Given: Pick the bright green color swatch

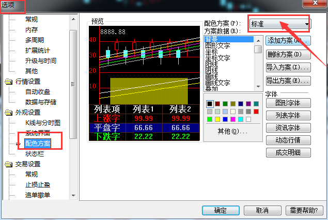Looking at the screenshot, I should pyautogui.click(x=210, y=119).
